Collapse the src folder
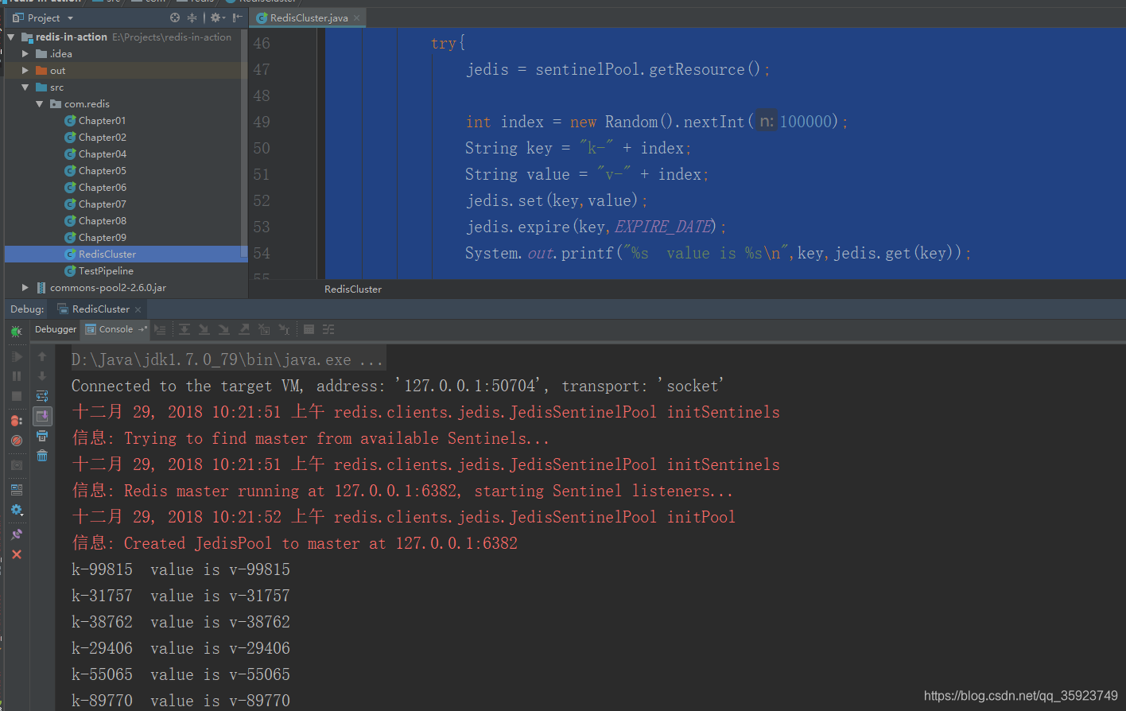 coord(25,87)
